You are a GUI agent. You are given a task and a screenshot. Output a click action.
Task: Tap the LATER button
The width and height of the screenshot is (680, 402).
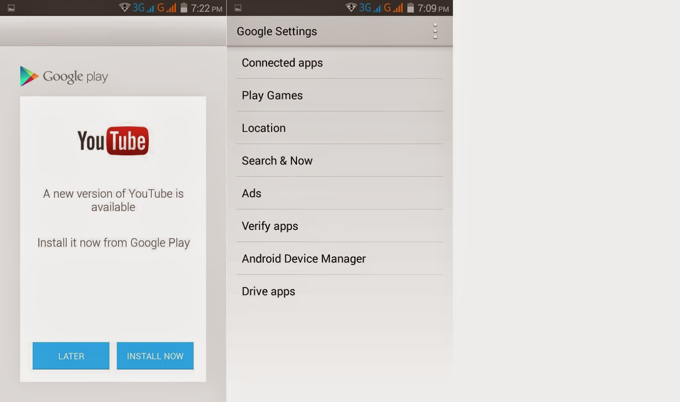click(71, 356)
